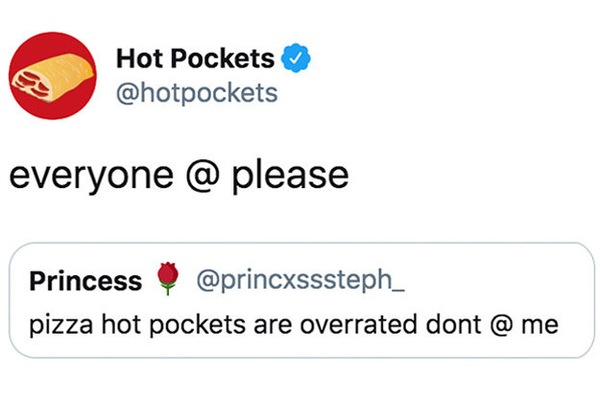Viewport: 600px width, 398px height.
Task: Open the Princess display name
Action: tap(85, 281)
